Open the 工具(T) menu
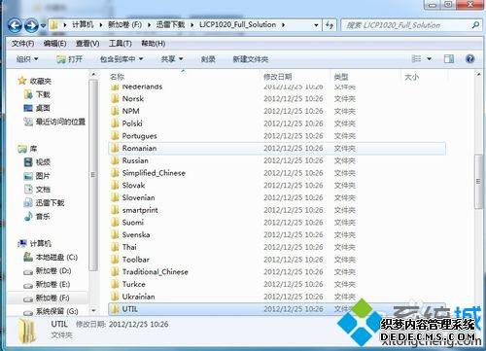The width and height of the screenshot is (486, 351). pos(121,44)
